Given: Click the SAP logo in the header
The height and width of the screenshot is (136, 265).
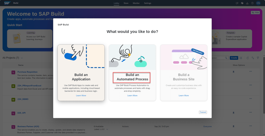Looking at the screenshot, I should click(x=7, y=3).
